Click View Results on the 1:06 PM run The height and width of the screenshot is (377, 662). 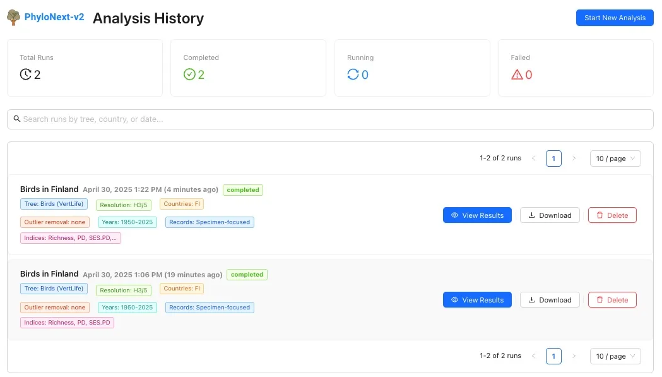477,300
